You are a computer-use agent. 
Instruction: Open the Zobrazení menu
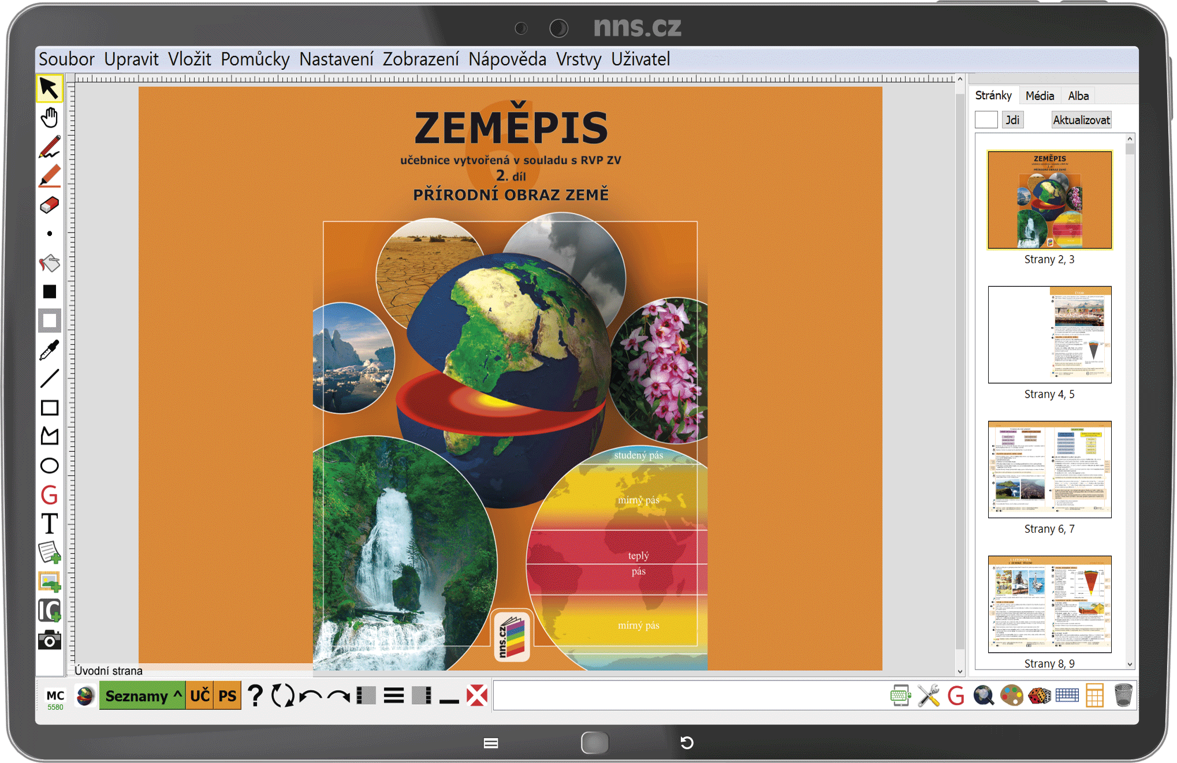(x=420, y=59)
